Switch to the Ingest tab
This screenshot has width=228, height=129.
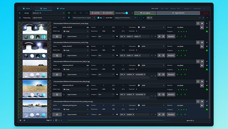click(x=44, y=9)
